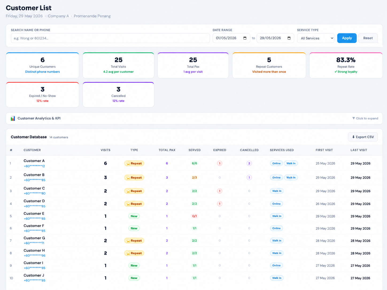Click the start date field 01/05/2026
Screen dimensions: 387x290
click(231, 38)
